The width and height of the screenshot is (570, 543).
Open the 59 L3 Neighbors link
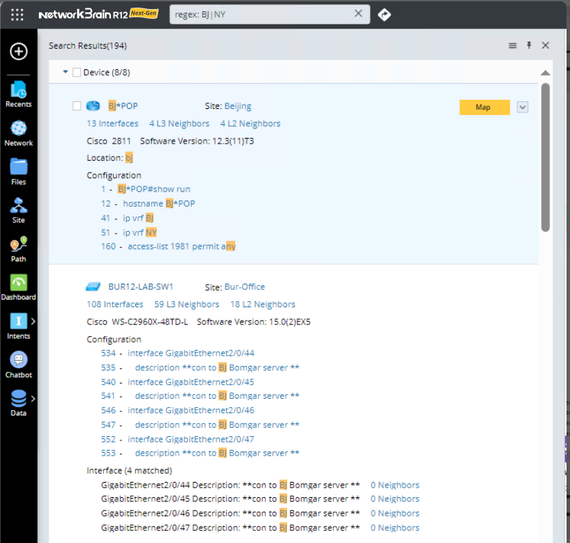pos(187,304)
